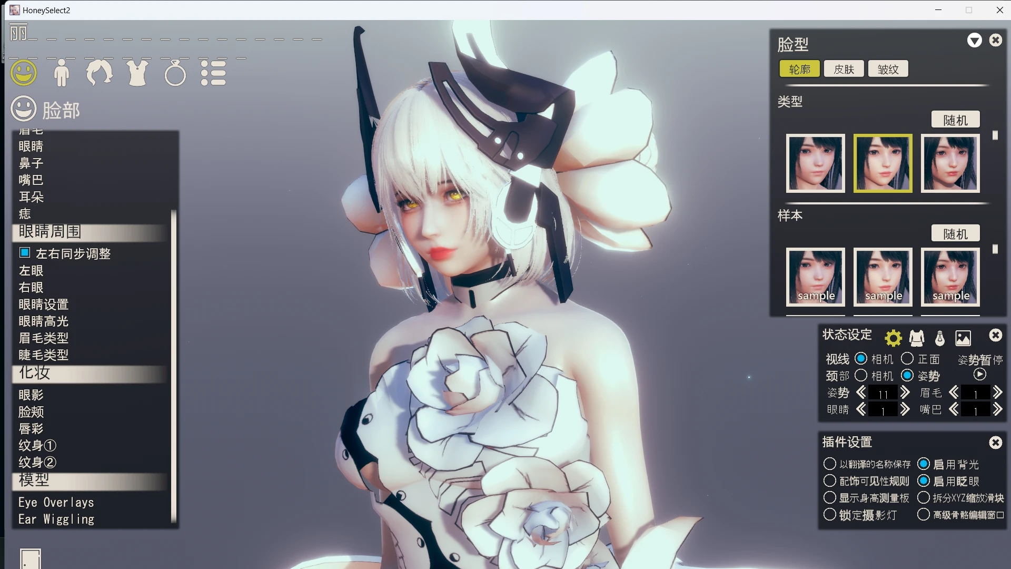1011x569 pixels.
Task: Open the body category figure icon
Action: (x=62, y=73)
